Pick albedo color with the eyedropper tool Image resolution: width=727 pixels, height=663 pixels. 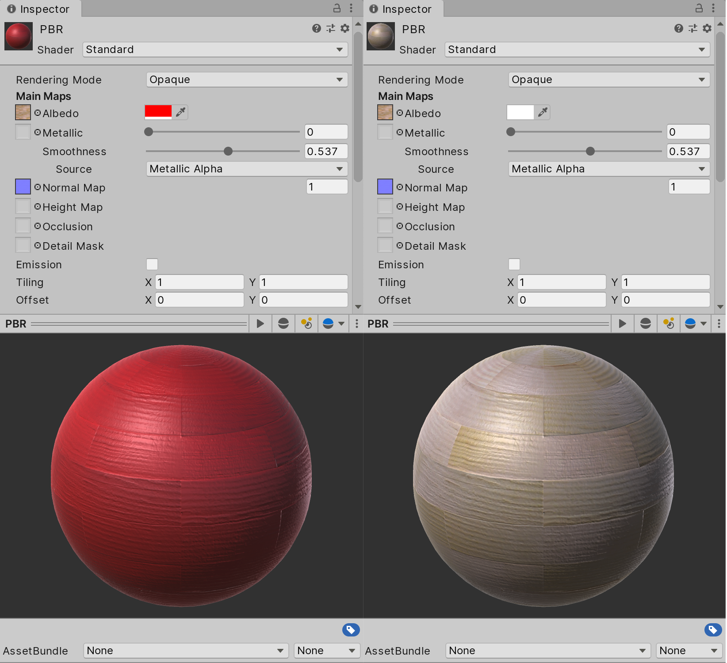(180, 112)
